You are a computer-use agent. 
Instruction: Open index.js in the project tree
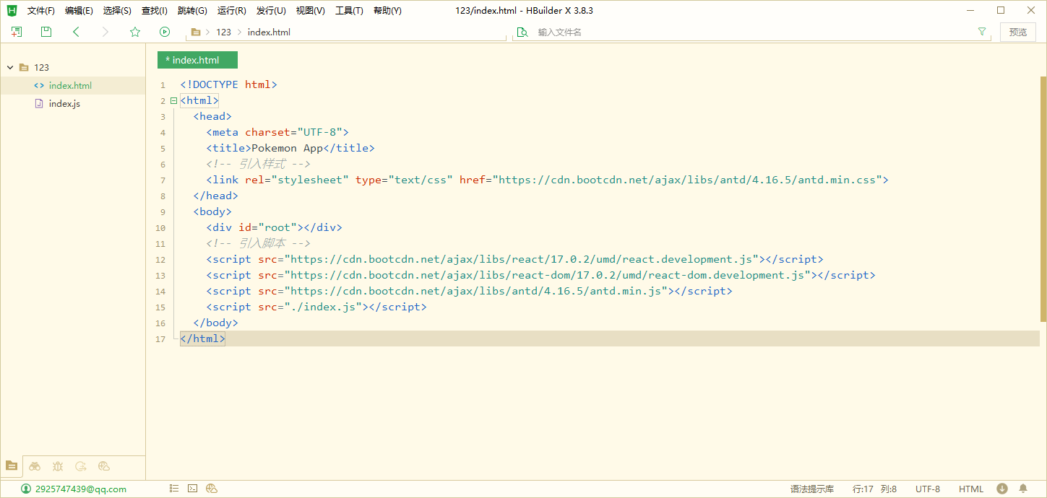coord(64,104)
